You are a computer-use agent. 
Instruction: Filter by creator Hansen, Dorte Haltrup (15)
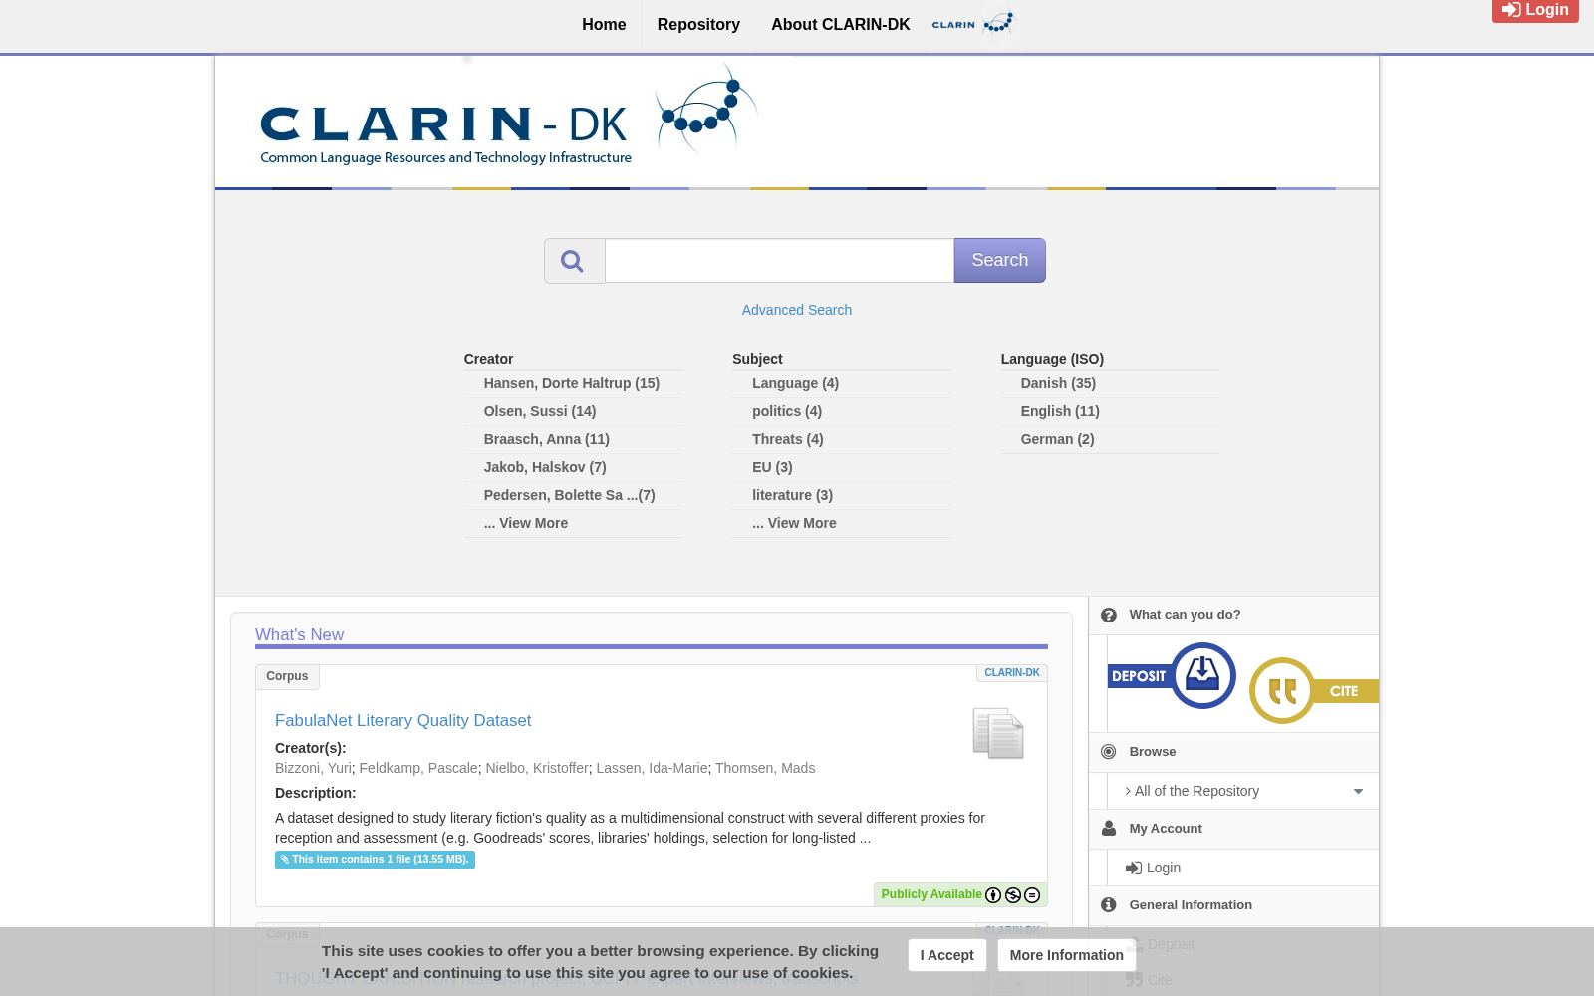point(572,383)
